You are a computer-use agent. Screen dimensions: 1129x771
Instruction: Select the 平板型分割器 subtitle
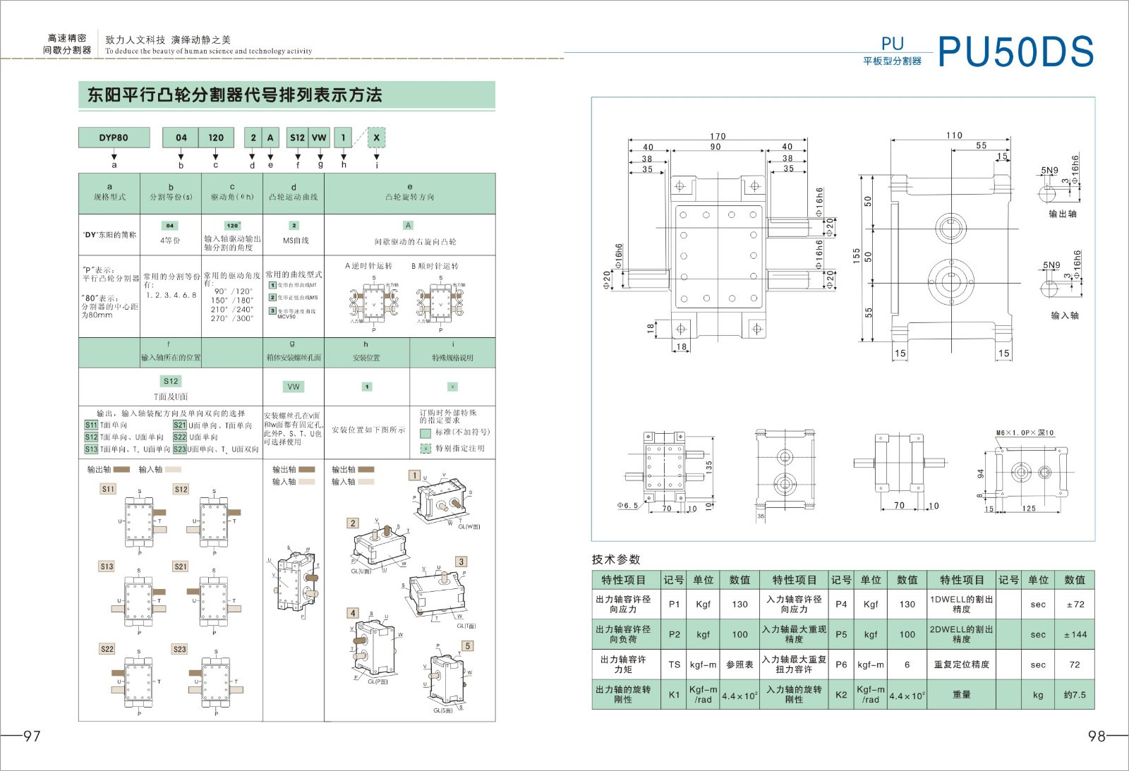pos(892,61)
